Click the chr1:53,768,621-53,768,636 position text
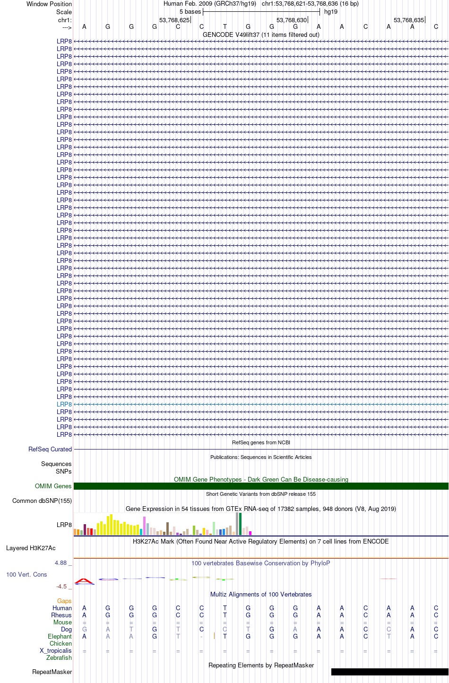449x683 pixels. pyautogui.click(x=310, y=3)
